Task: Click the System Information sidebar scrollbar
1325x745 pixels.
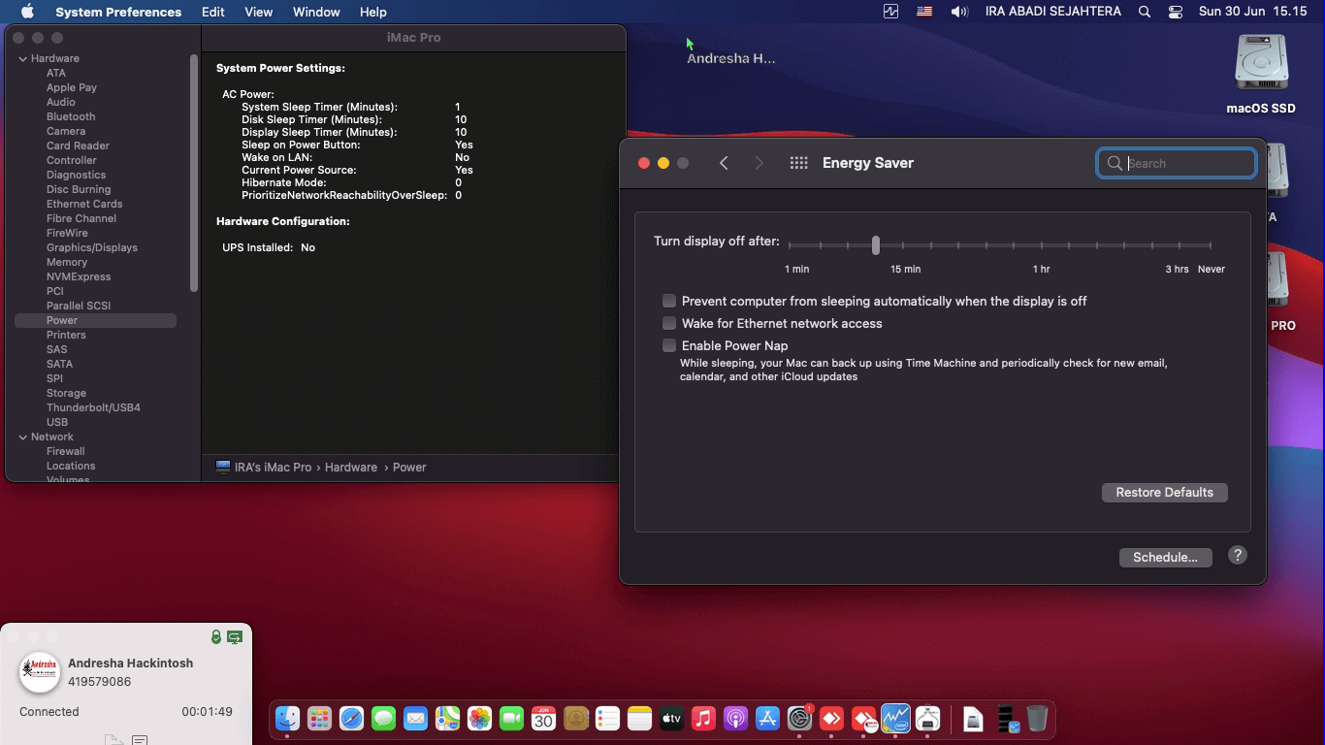Action: 194,173
